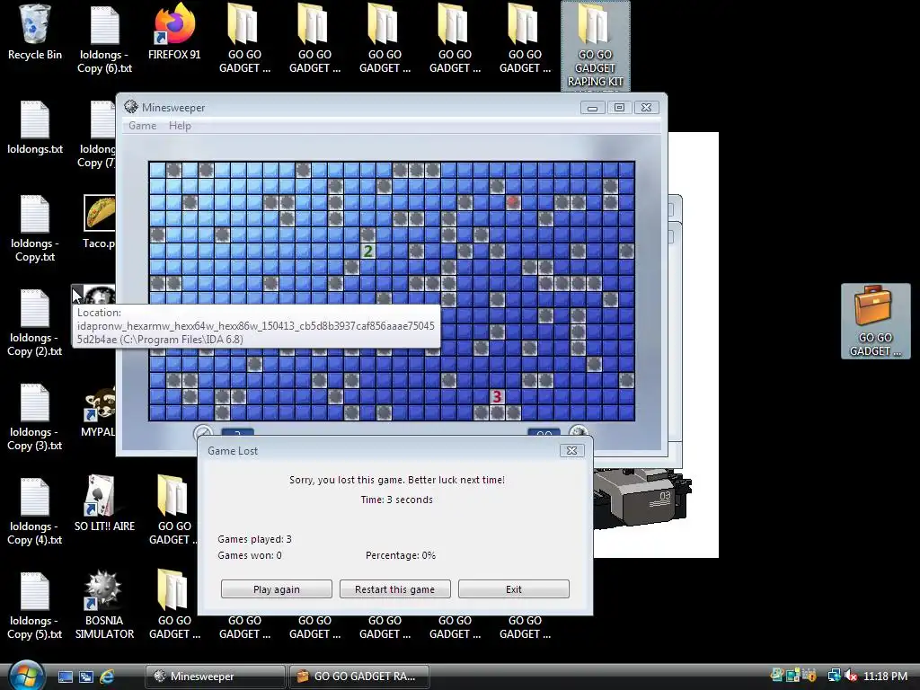Select the MYPAL shortcut icon
The image size is (920, 690).
[99, 411]
